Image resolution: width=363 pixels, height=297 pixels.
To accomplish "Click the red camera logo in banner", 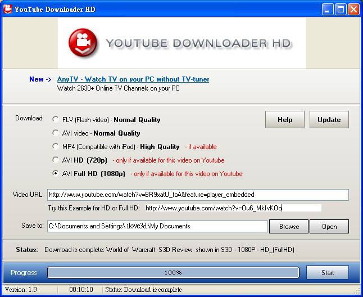I will [x=83, y=43].
